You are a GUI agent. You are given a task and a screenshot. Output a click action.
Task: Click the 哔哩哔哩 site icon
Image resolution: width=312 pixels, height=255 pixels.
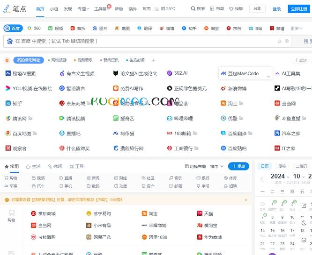(x=170, y=119)
